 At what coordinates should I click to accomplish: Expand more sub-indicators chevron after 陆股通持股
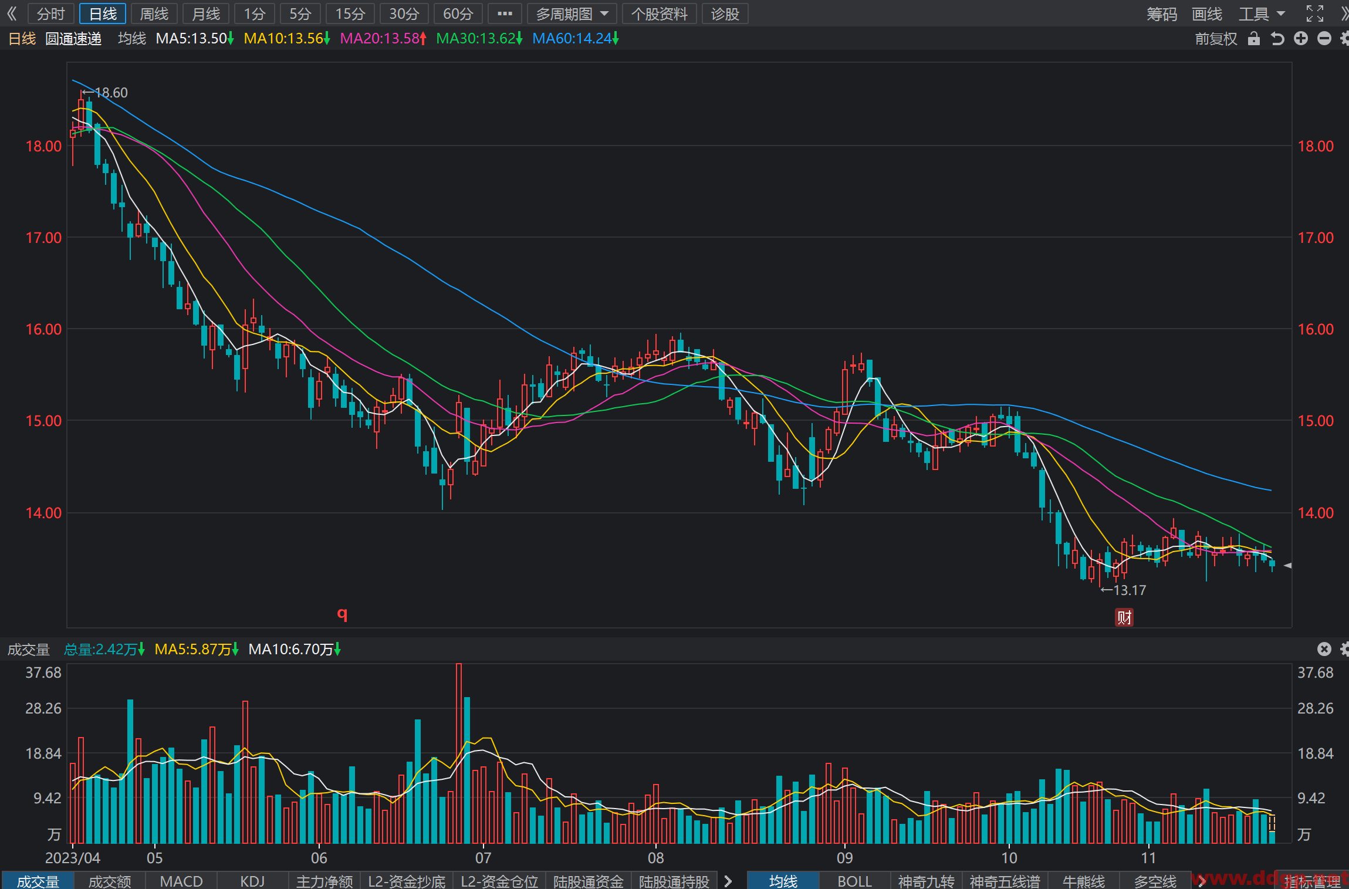point(728,881)
